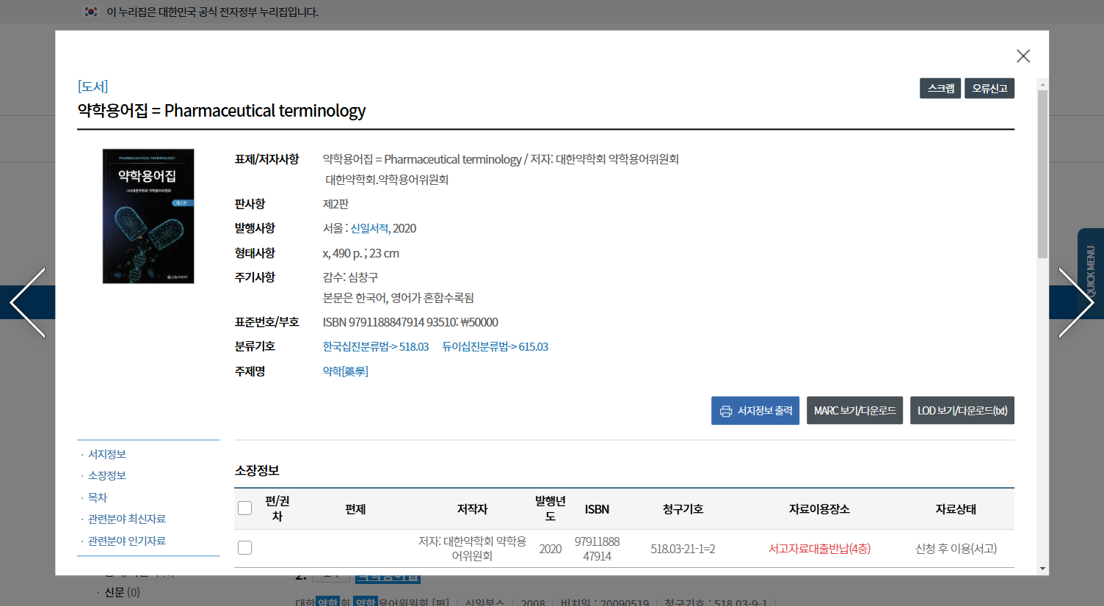Go to next record with right arrow
The height and width of the screenshot is (606, 1104).
[x=1075, y=302]
